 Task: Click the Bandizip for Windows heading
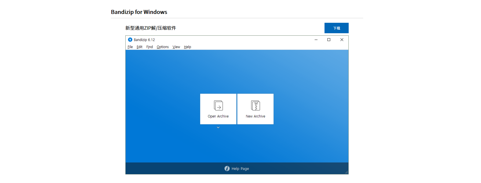pyautogui.click(x=139, y=12)
